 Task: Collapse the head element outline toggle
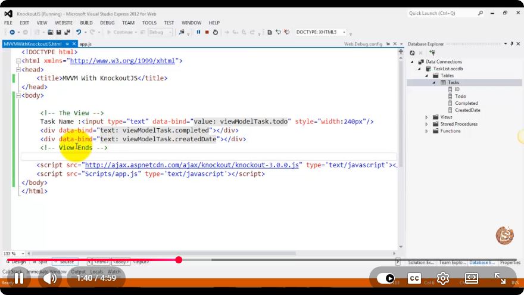click(x=18, y=70)
